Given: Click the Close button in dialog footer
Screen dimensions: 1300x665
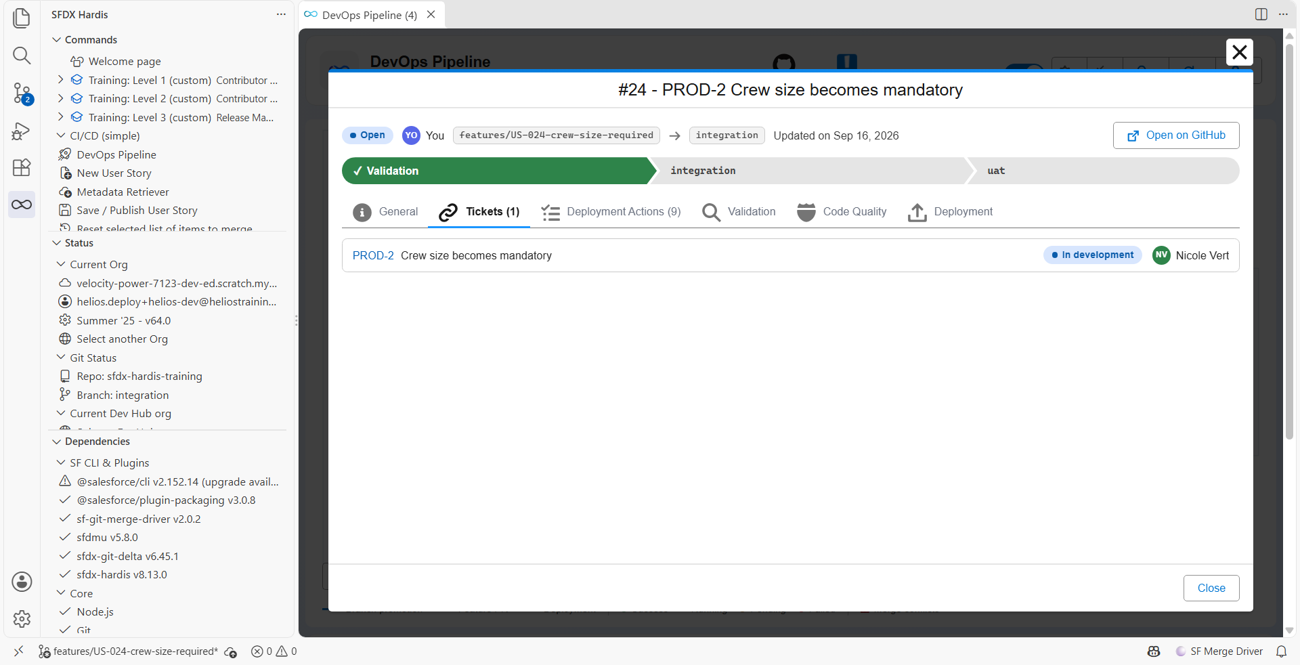Looking at the screenshot, I should click(1211, 588).
